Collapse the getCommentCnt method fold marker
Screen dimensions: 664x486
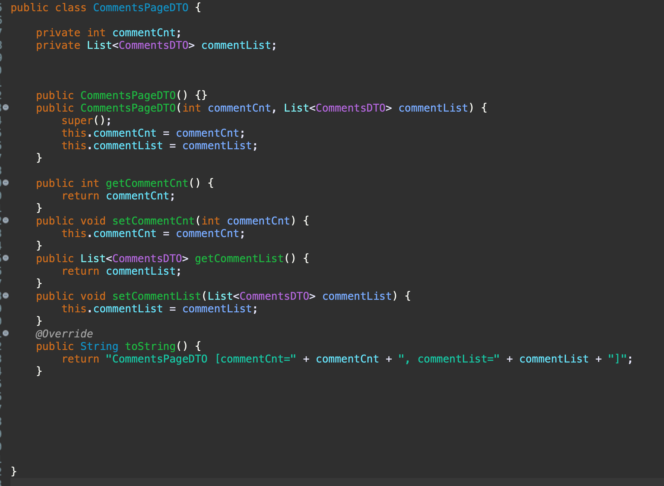(6, 183)
